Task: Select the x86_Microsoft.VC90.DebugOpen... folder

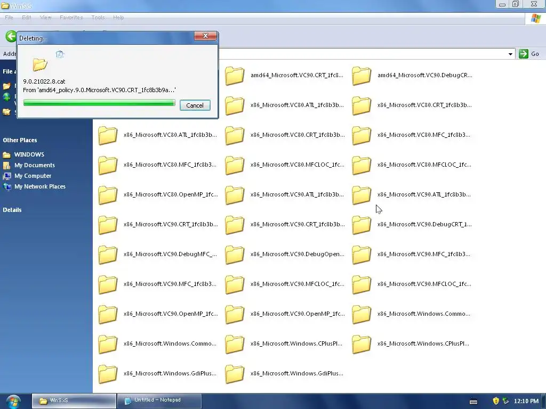Action: (x=285, y=255)
